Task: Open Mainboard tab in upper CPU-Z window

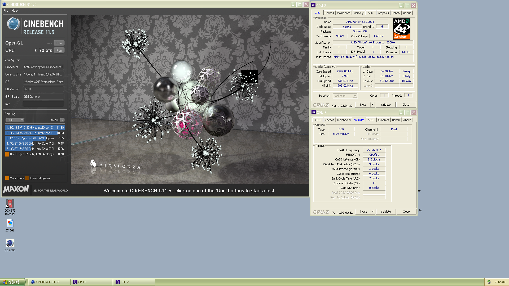Action: [344, 13]
